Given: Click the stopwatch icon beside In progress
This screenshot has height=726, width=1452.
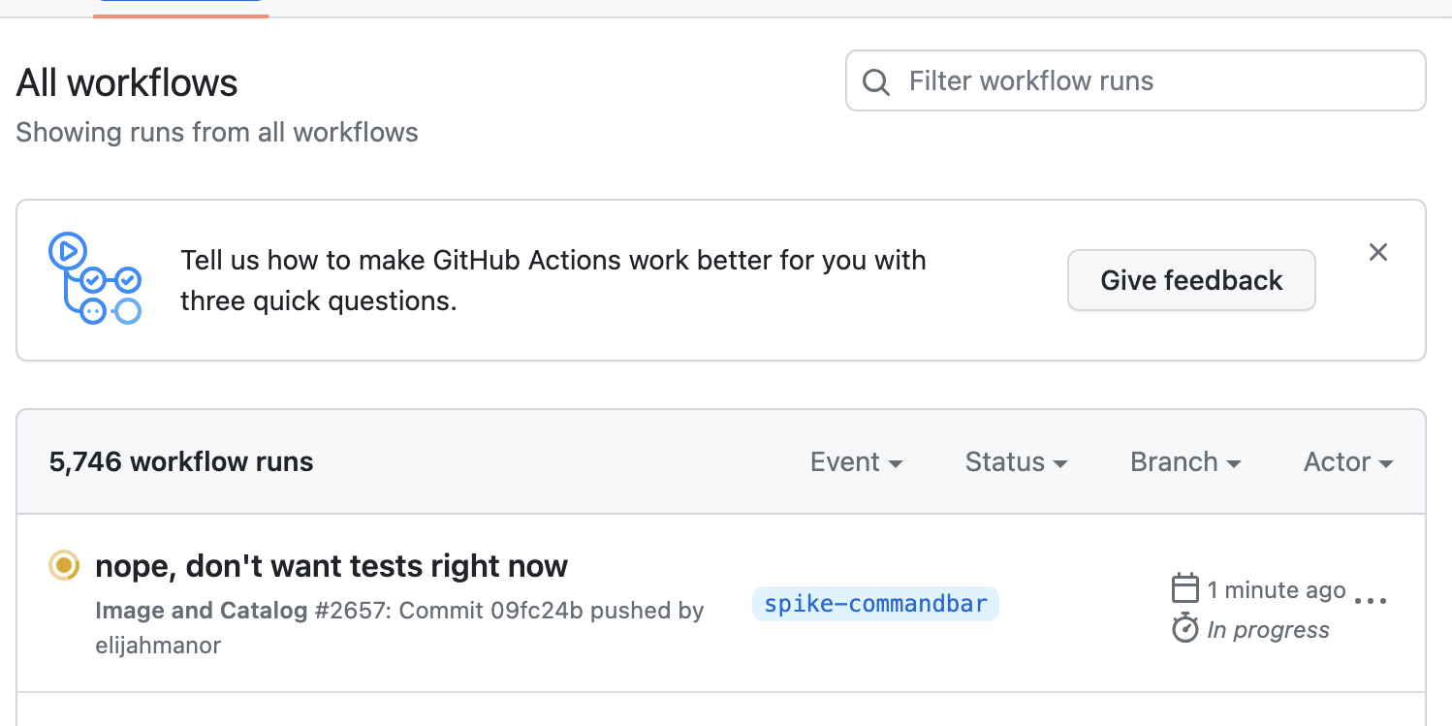Looking at the screenshot, I should tap(1185, 629).
